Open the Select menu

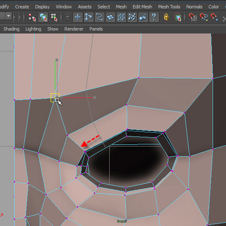click(x=104, y=7)
